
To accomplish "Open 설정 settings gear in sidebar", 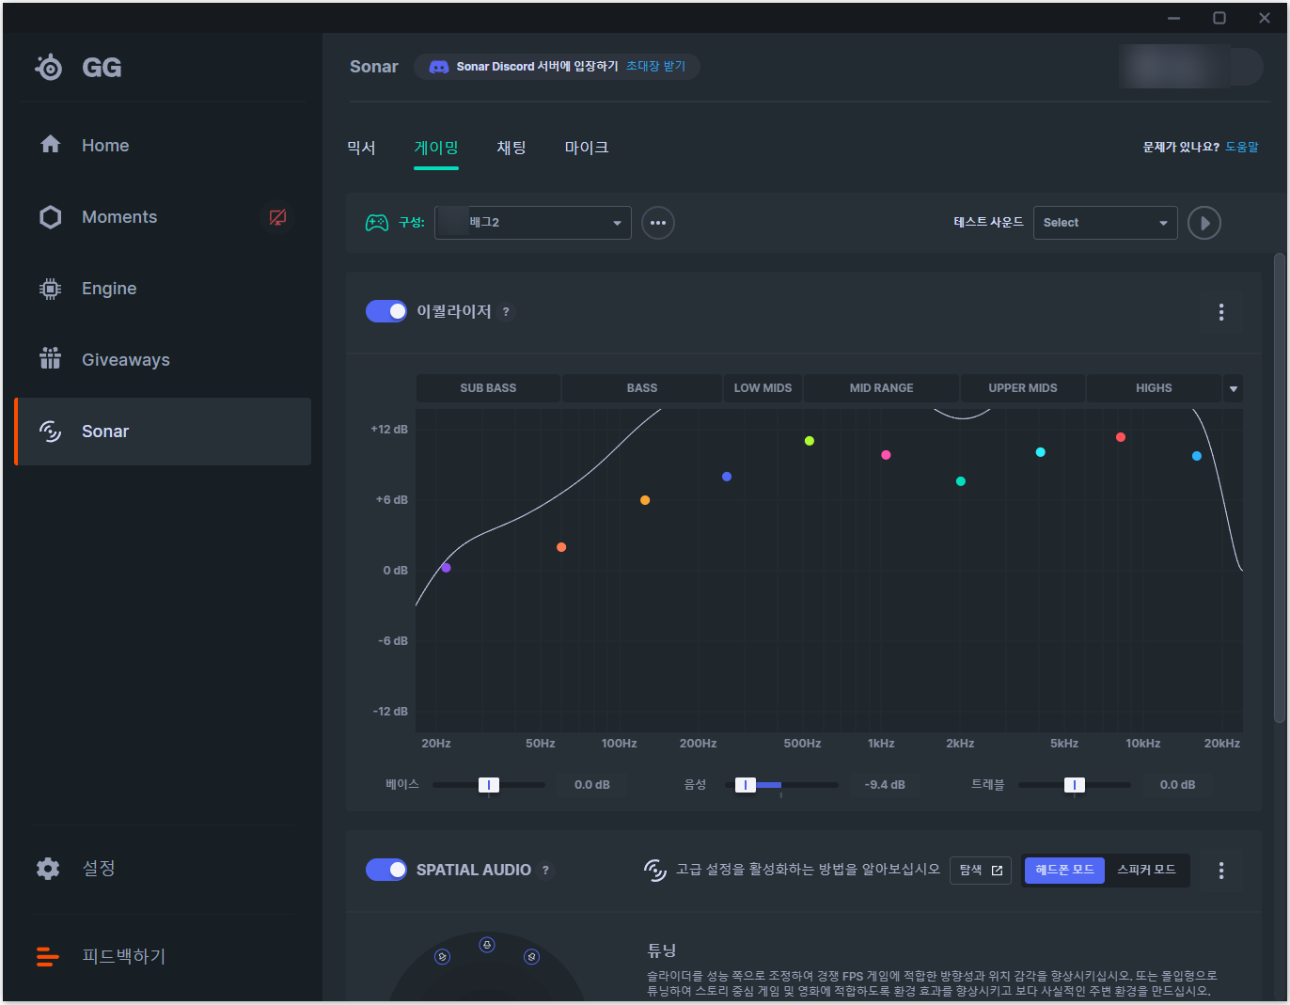I will click(49, 868).
